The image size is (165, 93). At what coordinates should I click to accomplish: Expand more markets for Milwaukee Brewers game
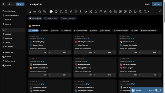coord(69,75)
